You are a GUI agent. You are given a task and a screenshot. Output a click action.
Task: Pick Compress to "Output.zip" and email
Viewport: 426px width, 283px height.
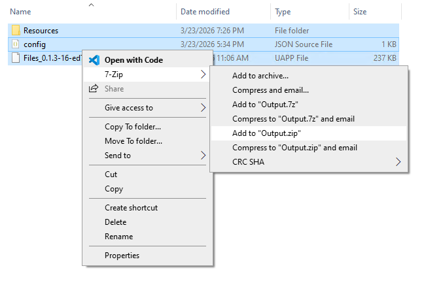pos(294,148)
